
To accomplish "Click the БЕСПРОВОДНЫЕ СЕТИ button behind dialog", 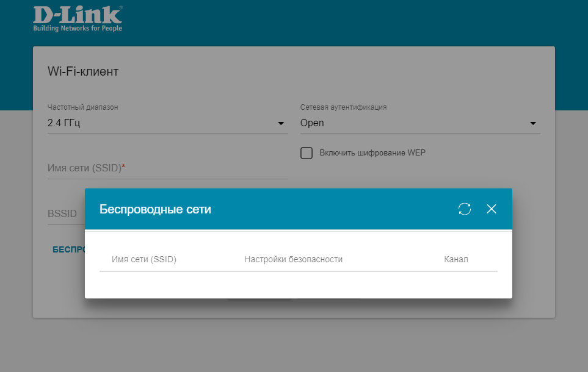I will 68,249.
